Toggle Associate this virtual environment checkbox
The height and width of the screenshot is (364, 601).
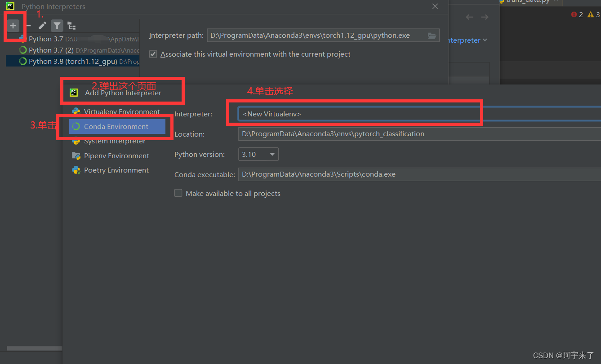point(153,54)
